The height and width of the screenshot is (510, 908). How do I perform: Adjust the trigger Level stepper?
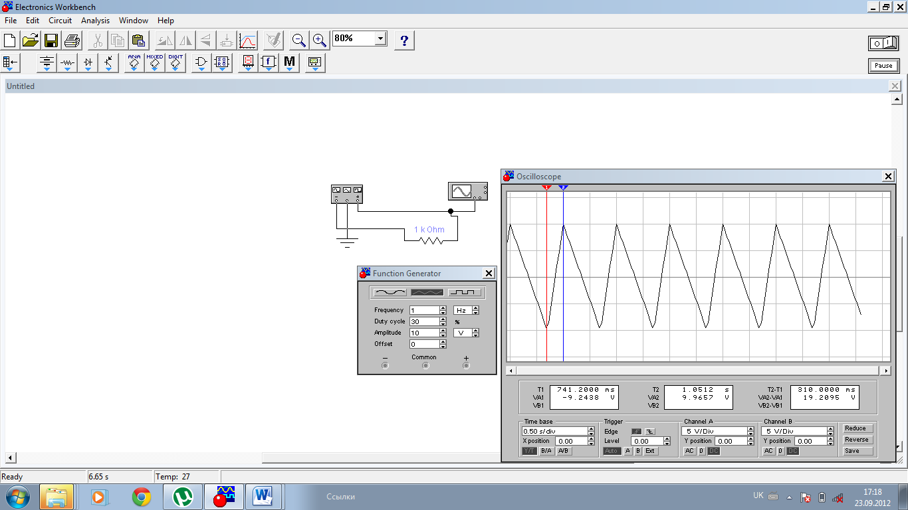click(667, 441)
